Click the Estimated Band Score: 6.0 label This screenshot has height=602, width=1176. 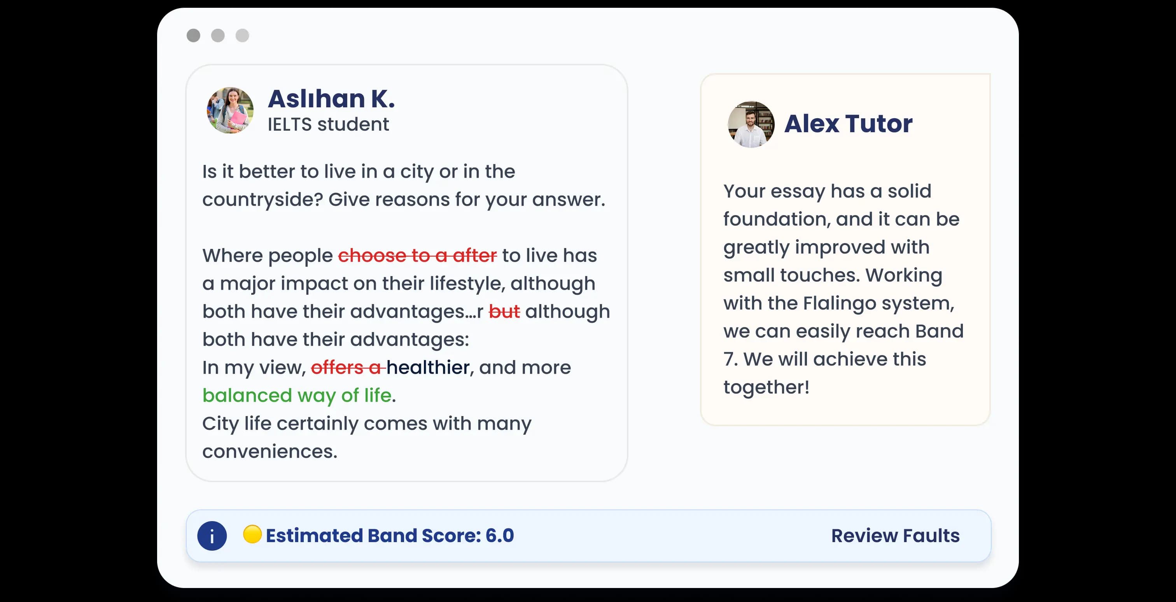[x=389, y=536]
